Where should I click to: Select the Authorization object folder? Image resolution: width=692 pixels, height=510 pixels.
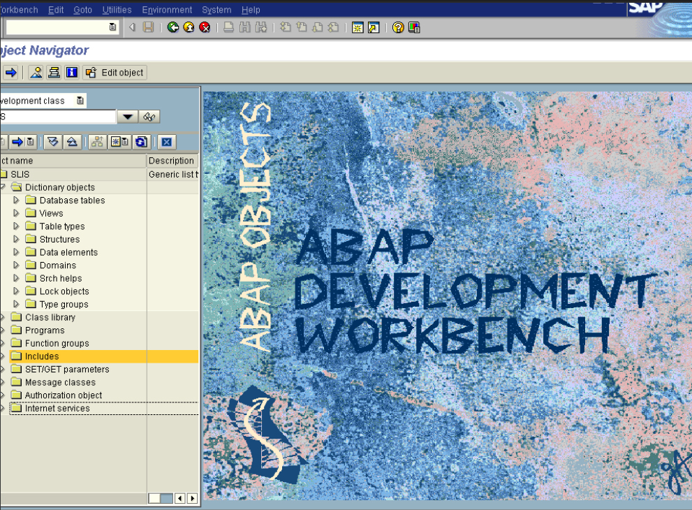pos(63,395)
